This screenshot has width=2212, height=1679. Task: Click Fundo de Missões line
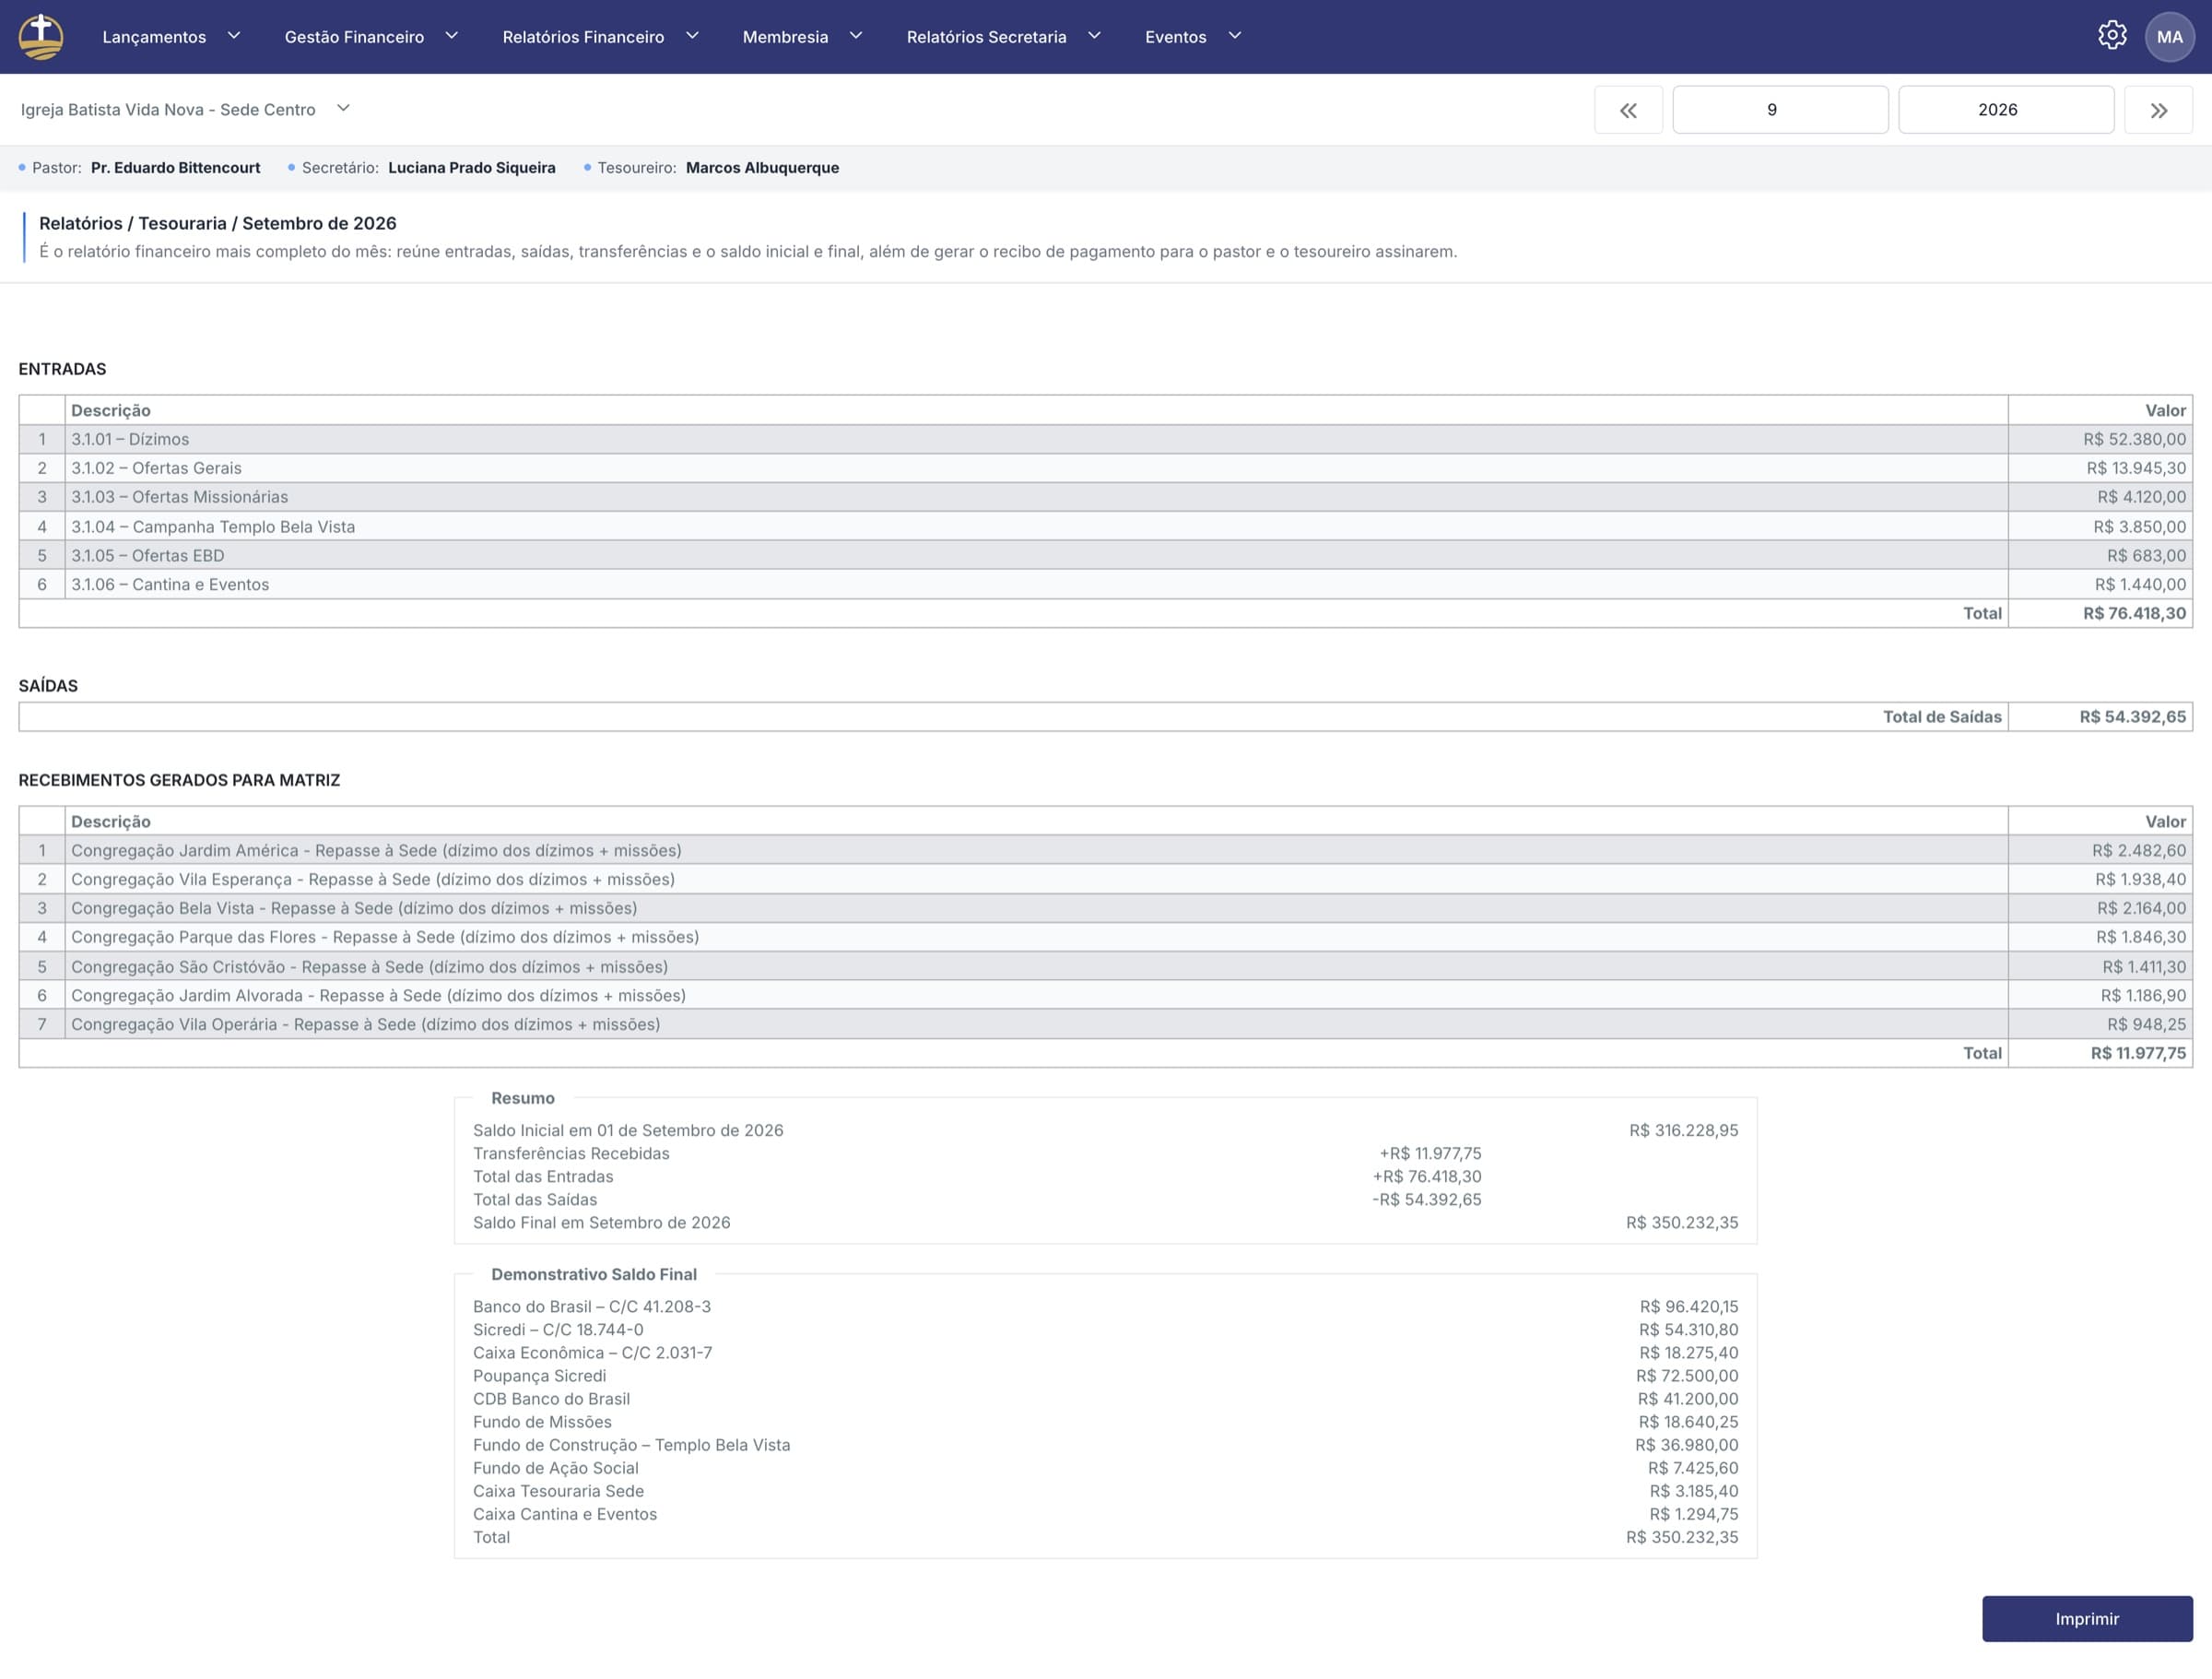coord(1105,1422)
